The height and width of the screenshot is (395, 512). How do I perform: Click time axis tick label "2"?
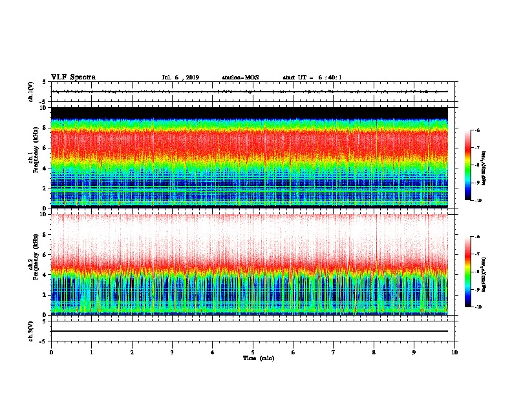tap(132, 352)
